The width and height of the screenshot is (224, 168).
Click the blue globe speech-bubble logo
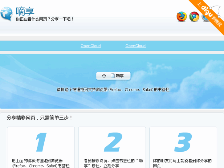[6, 14]
